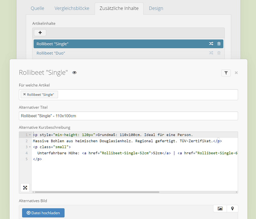This screenshot has height=219, width=256.
Task: Delete the Rollibeet "Duo" entry via trash
Action: point(219,53)
